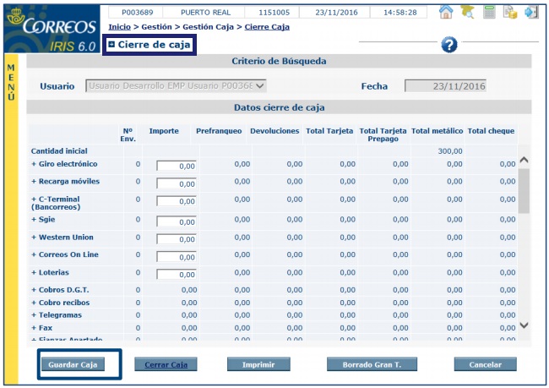Open the calculator icon
549x388 pixels.
[x=489, y=13]
